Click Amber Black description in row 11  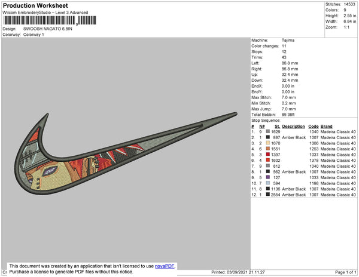294,189
